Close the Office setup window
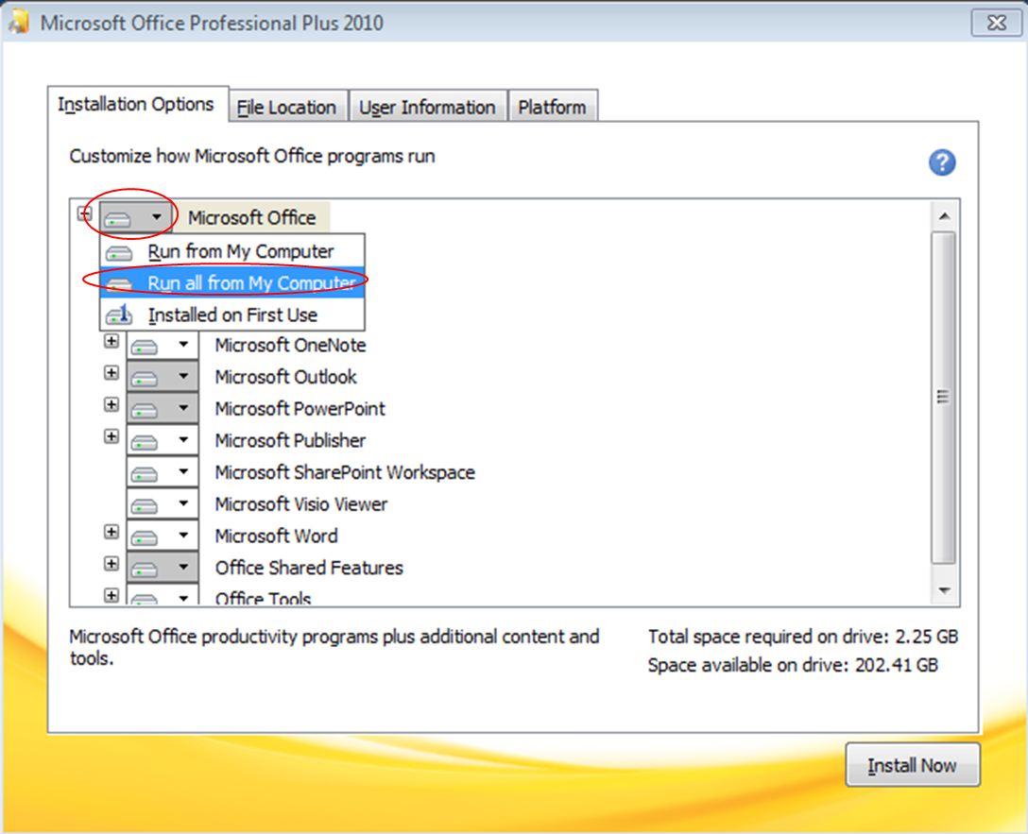 point(996,23)
